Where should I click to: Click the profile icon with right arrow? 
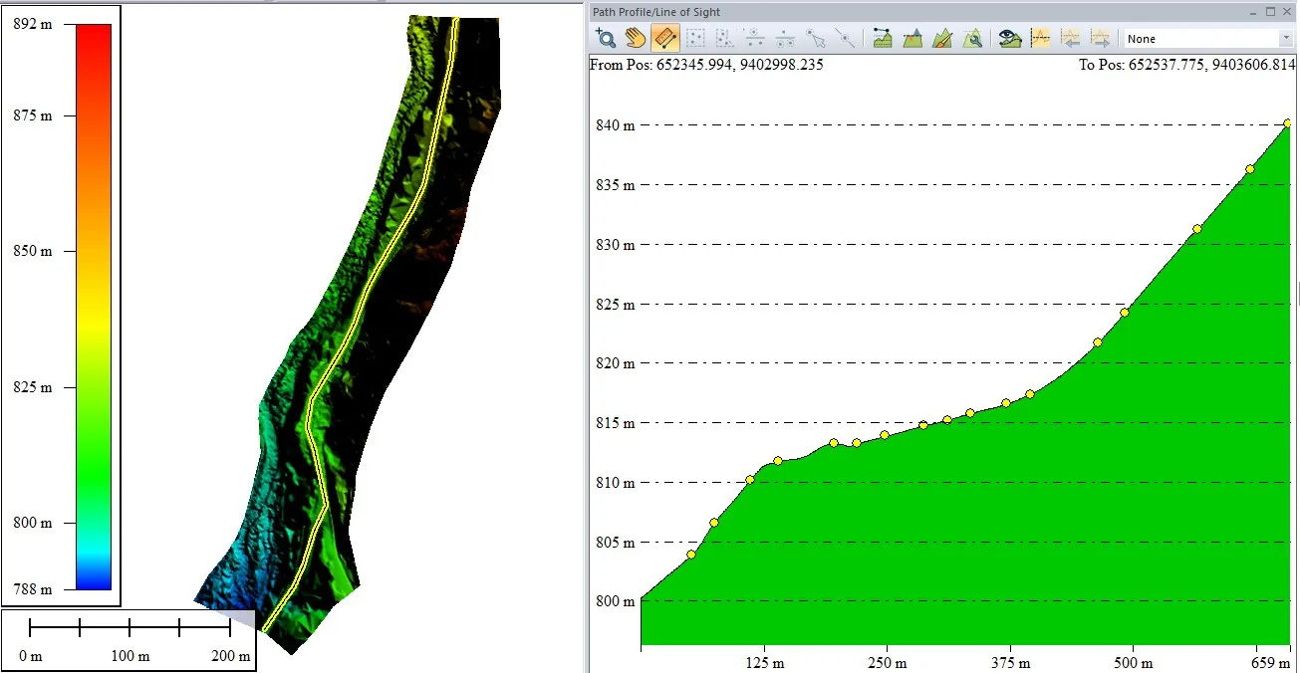coord(1100,39)
